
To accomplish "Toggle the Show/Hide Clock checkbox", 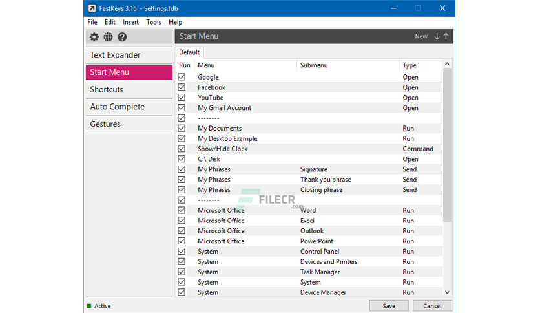I will click(182, 149).
